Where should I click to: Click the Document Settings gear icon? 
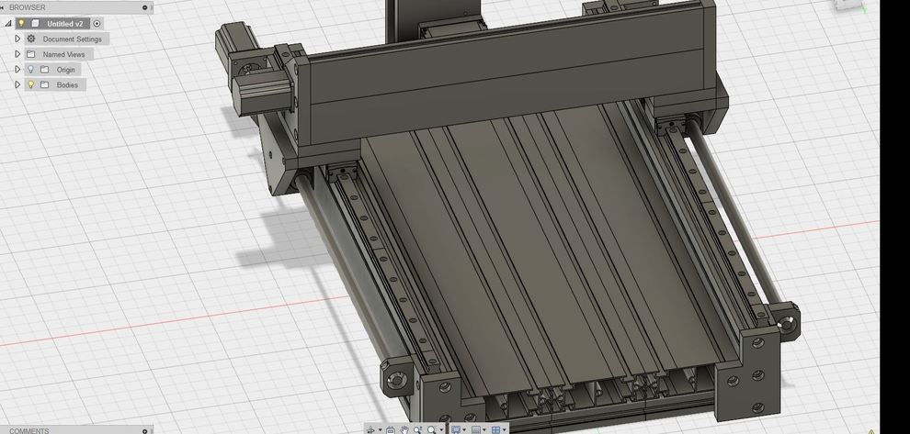pos(31,39)
